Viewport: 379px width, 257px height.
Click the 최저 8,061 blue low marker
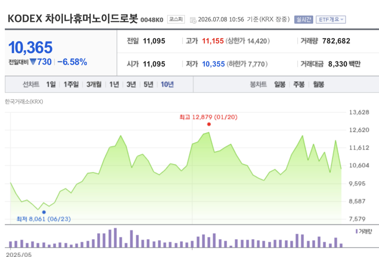click(x=44, y=212)
